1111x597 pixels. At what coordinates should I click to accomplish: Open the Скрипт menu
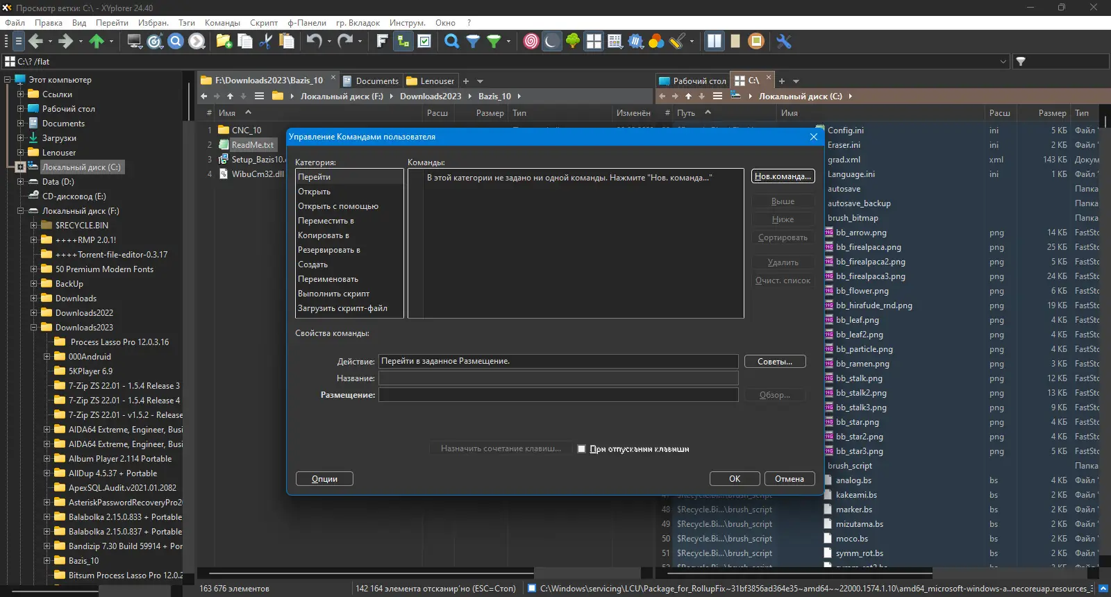coord(263,23)
